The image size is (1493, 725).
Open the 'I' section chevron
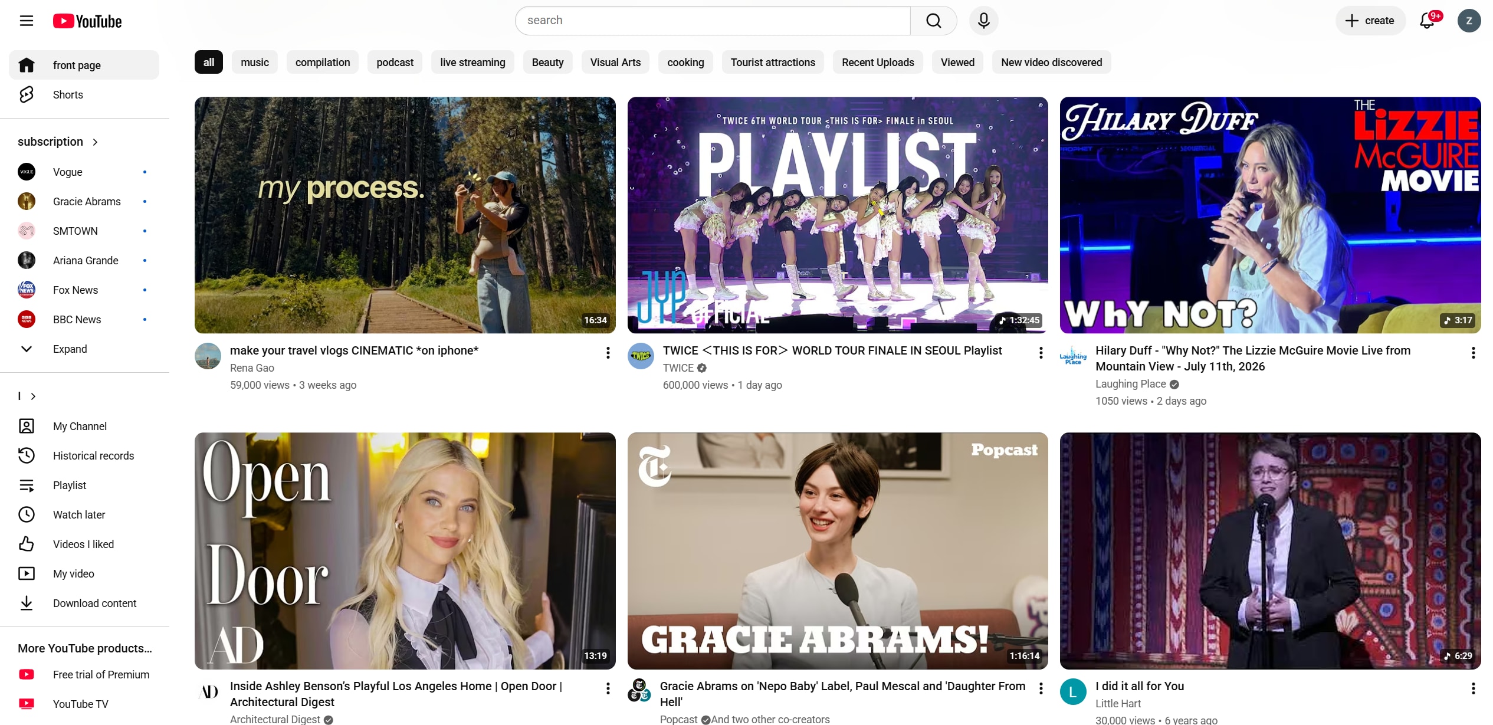tap(34, 396)
